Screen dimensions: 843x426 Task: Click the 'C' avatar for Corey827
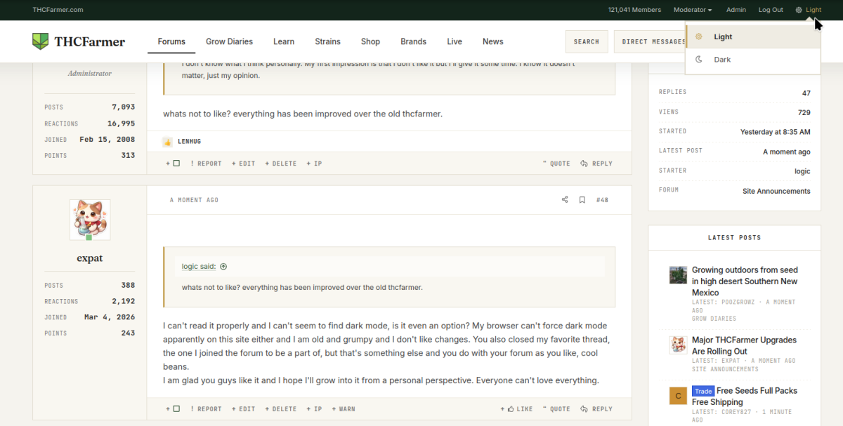tap(678, 395)
